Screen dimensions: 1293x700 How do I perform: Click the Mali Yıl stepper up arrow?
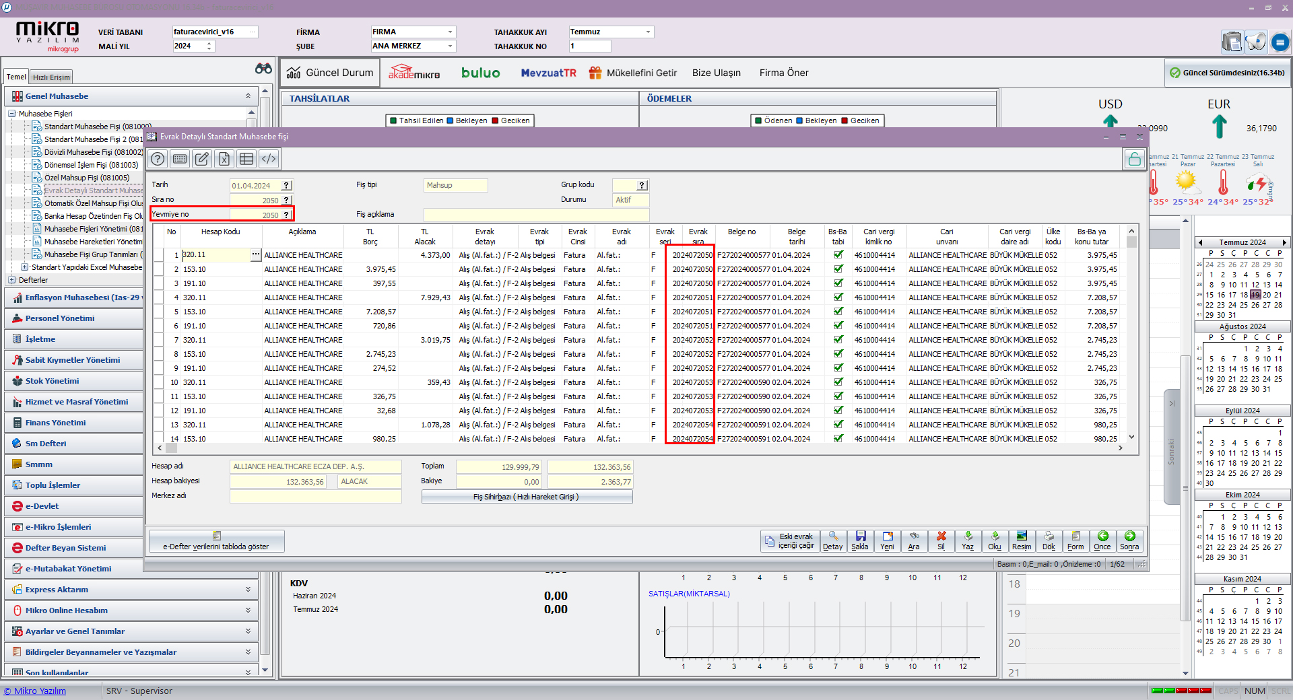click(209, 43)
